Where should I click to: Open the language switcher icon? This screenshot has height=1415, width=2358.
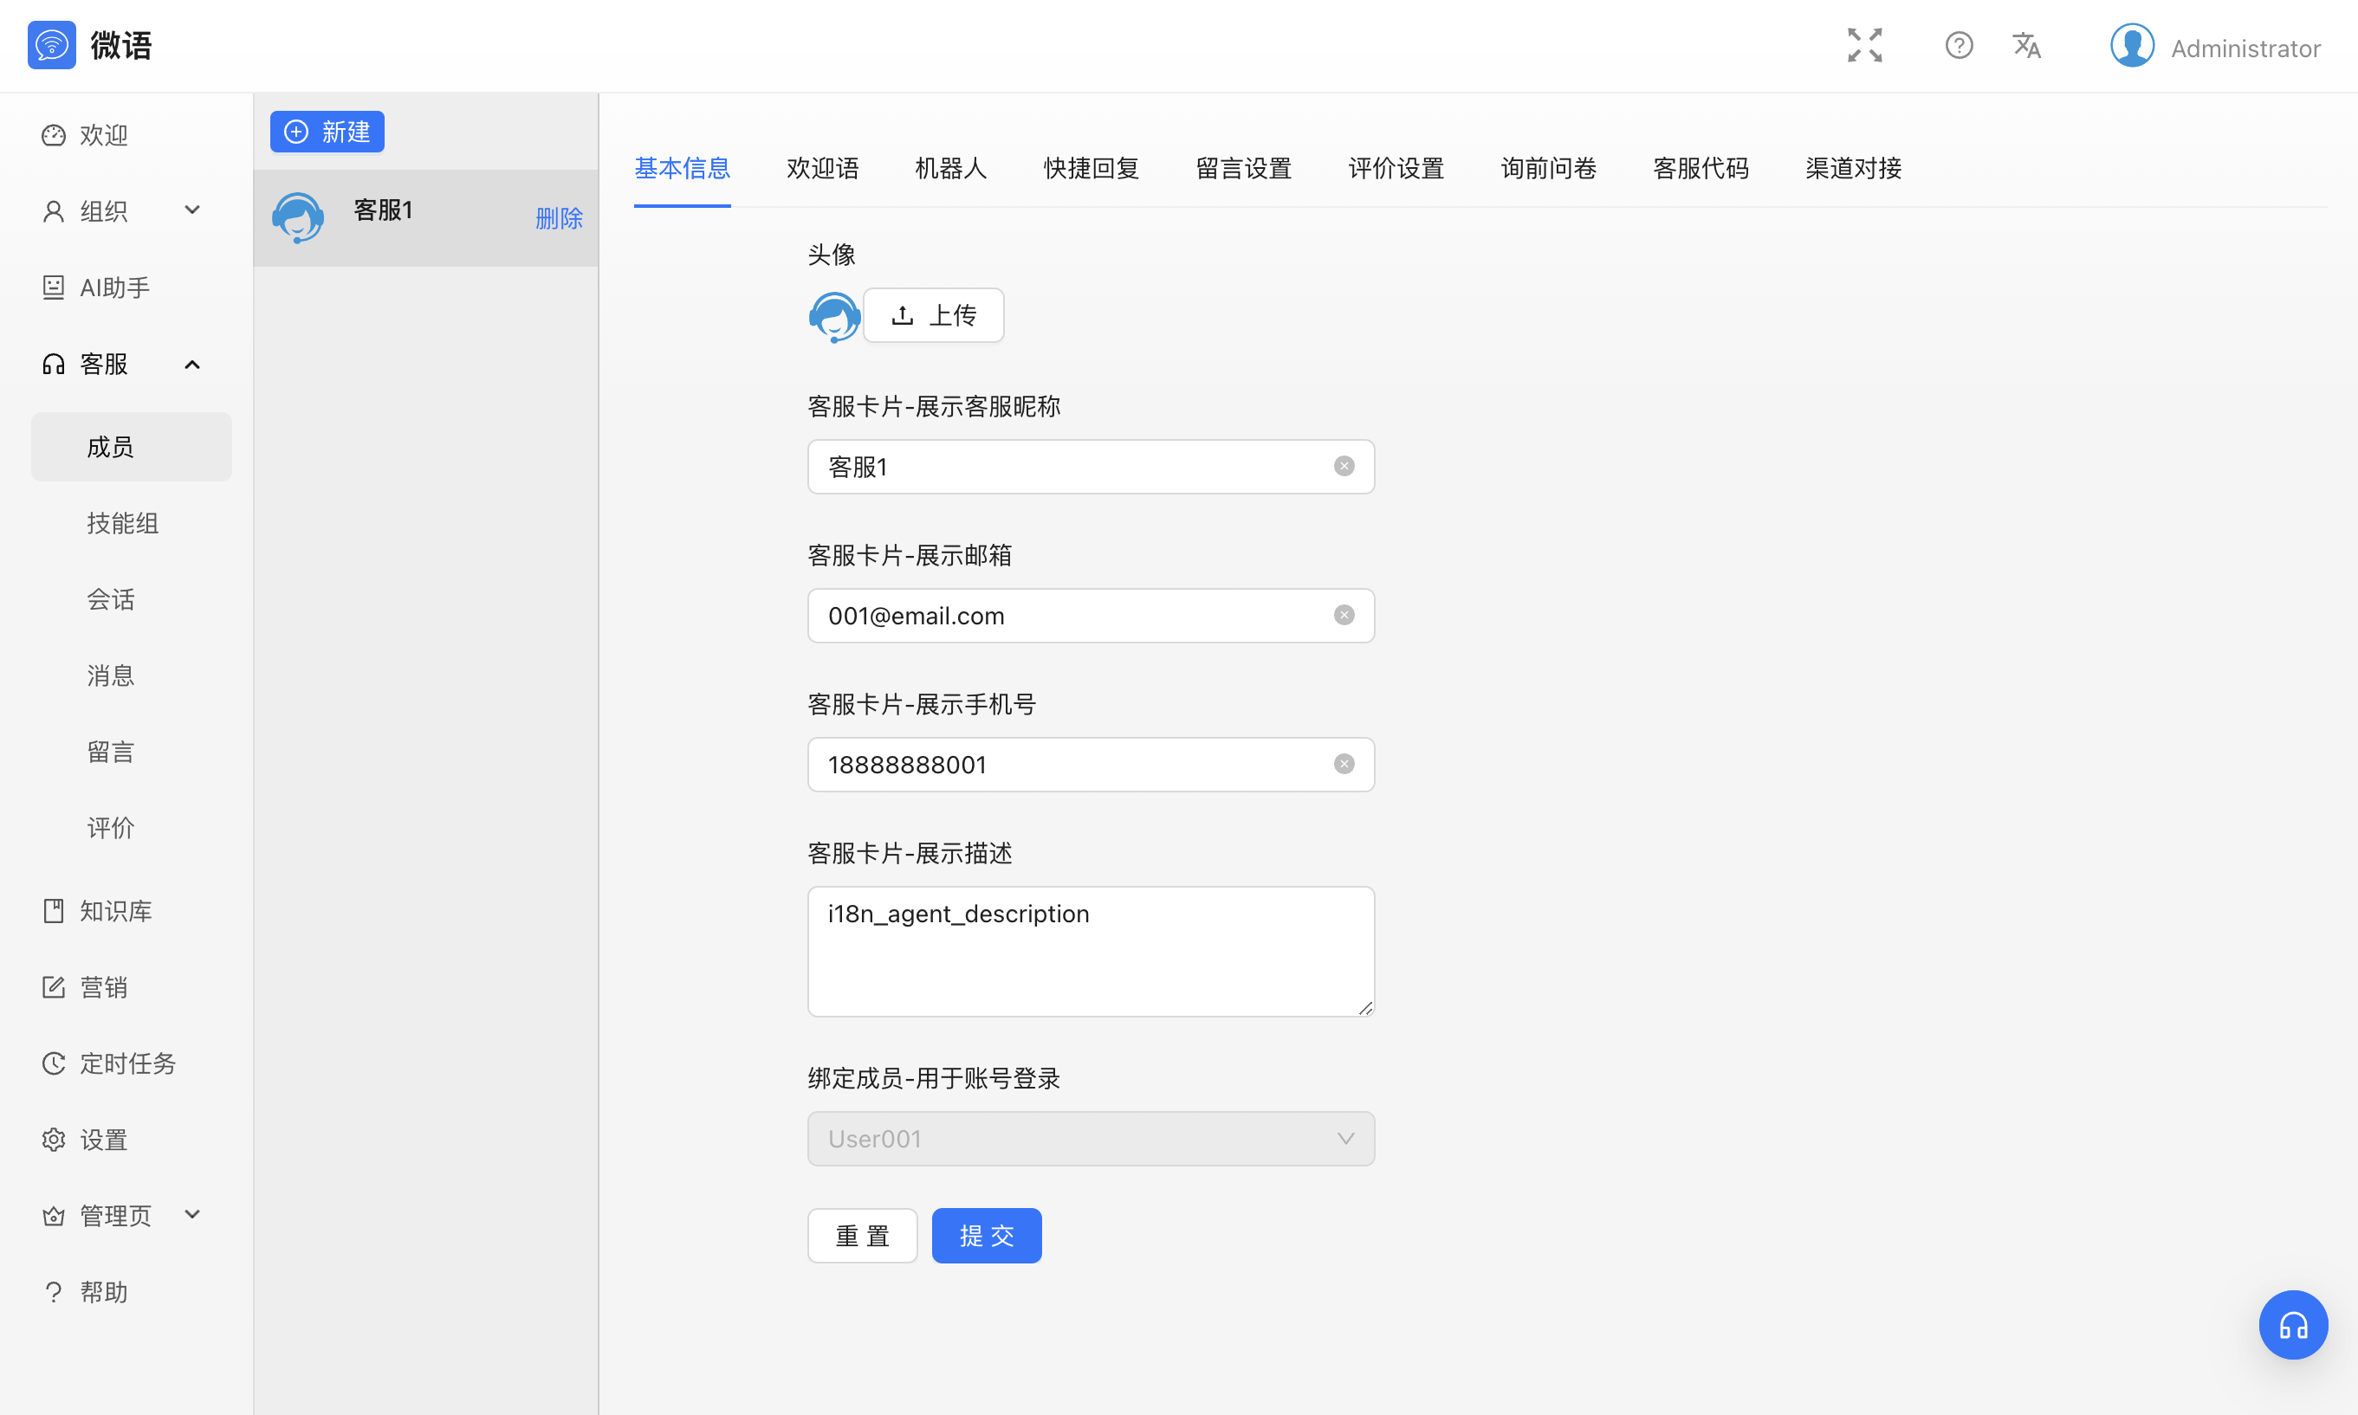[x=2026, y=45]
